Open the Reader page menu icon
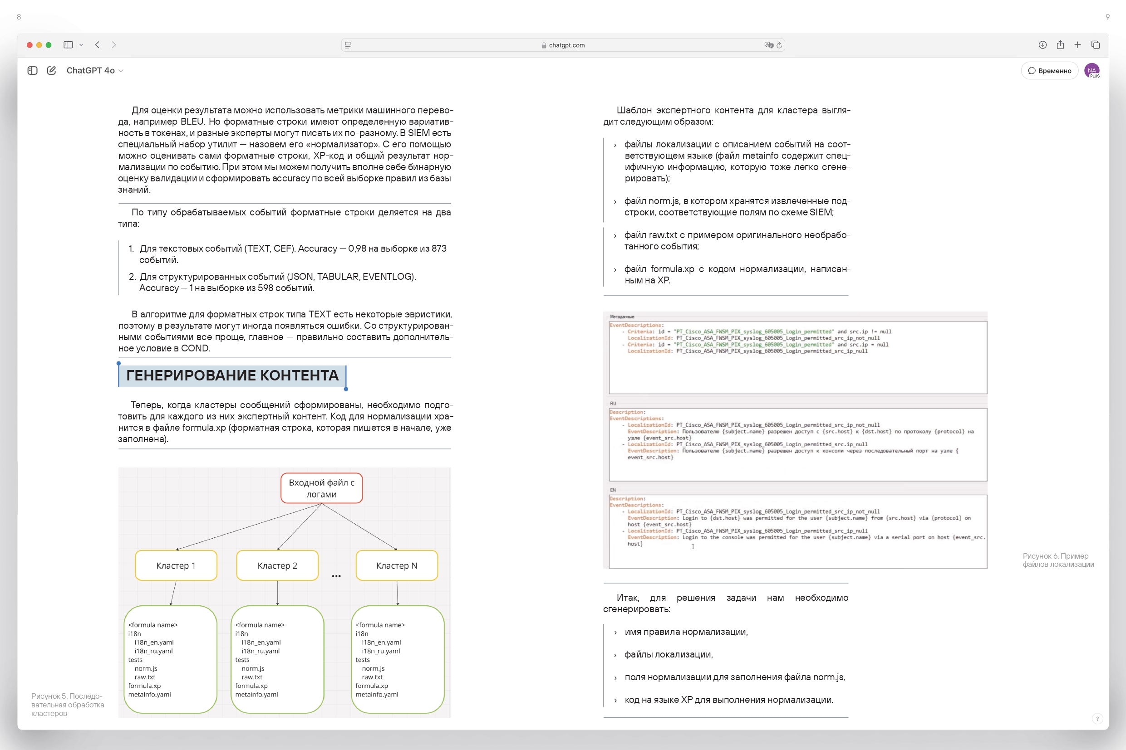Screen dimensions: 1126x750 coord(348,45)
